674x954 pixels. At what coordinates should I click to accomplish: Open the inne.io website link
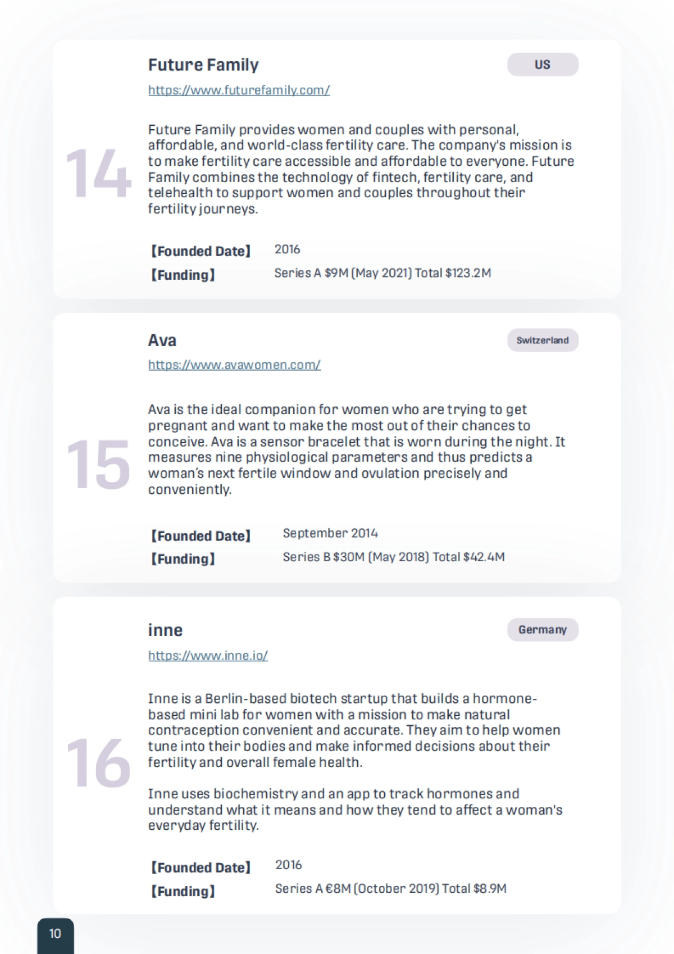(x=208, y=655)
